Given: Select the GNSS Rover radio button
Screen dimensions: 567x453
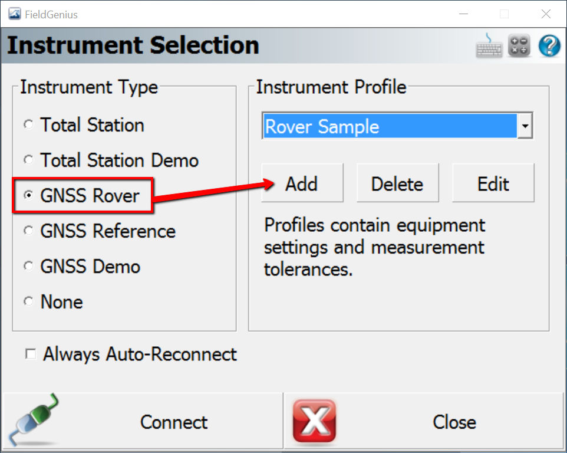Looking at the screenshot, I should click(28, 196).
